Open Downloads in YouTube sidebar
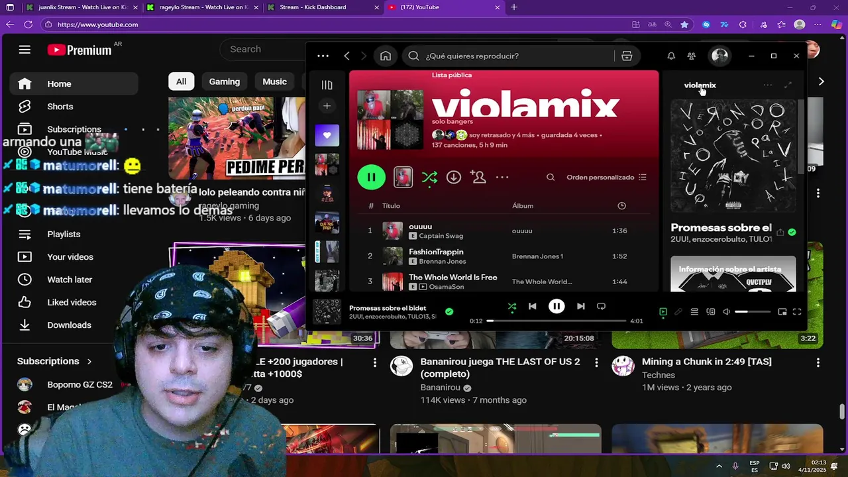The image size is (848, 477). (74, 325)
